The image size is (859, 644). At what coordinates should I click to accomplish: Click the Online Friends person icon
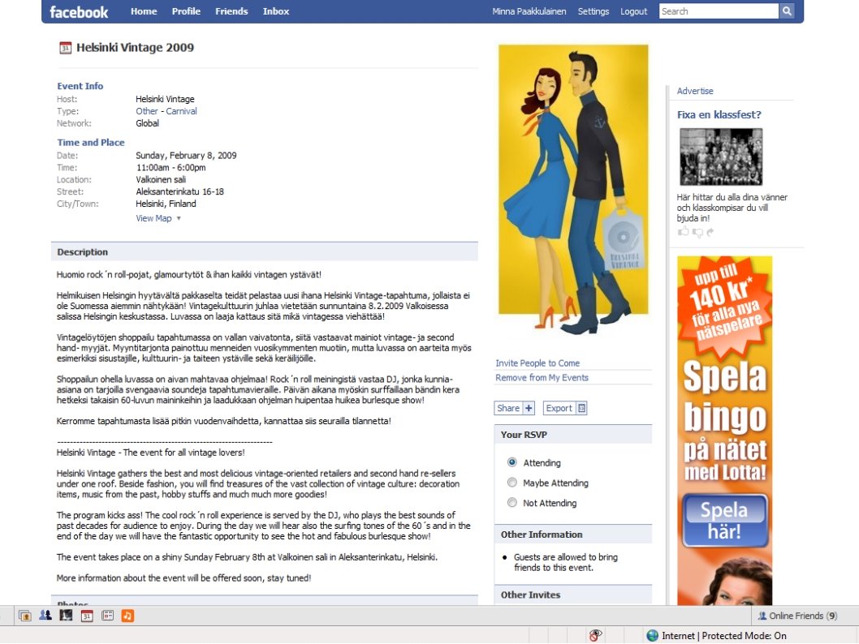[762, 616]
